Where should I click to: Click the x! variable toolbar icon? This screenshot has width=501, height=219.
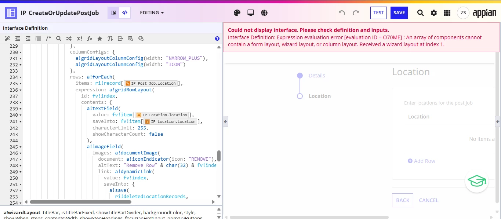click(79, 39)
